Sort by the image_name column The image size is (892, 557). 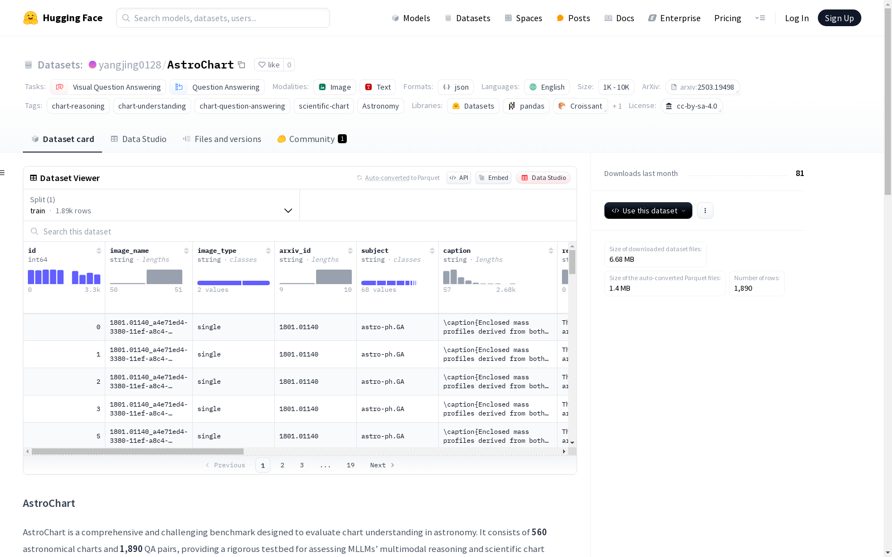click(x=186, y=251)
